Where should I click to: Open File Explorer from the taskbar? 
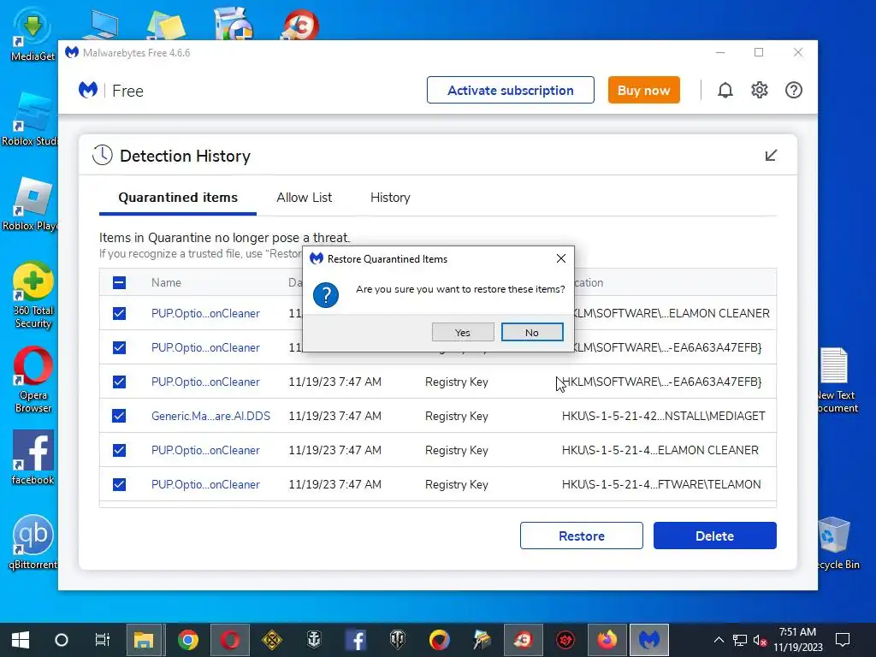tap(144, 640)
